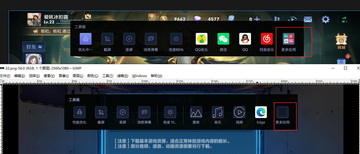Viewport: 360px width, 154px height.
Task: Maximize the GIMP window
Action: click(345, 68)
